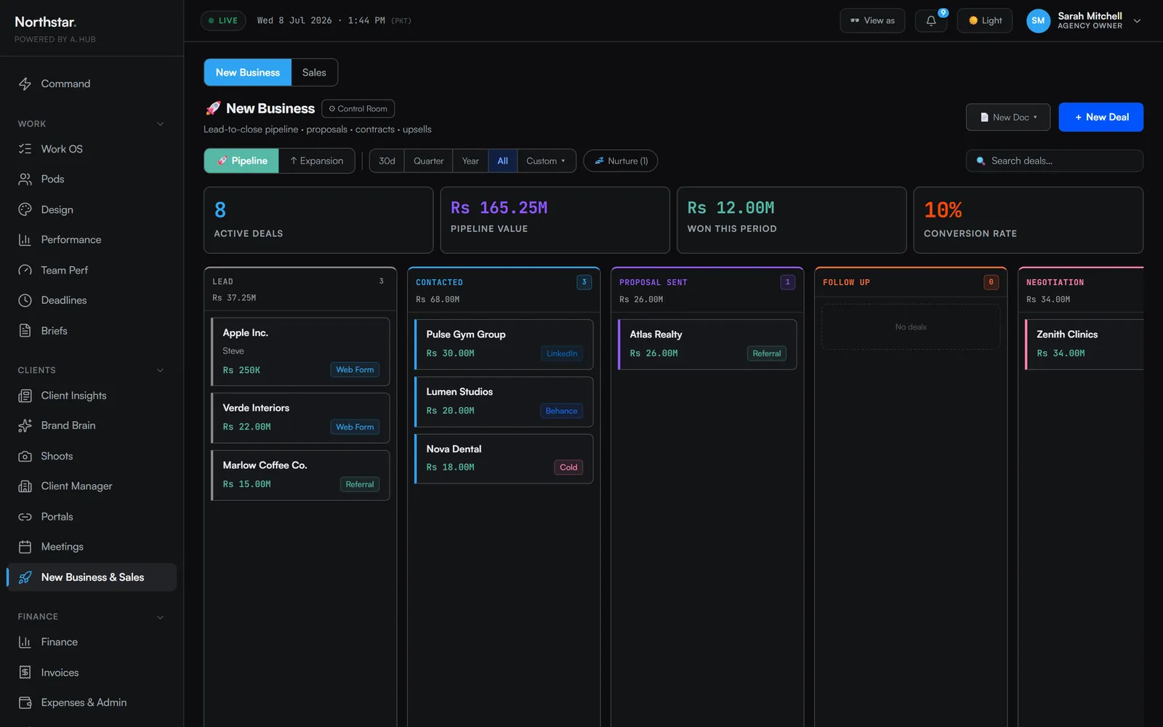Collapse the WORK sidebar section
This screenshot has width=1163, height=727.
coord(161,124)
